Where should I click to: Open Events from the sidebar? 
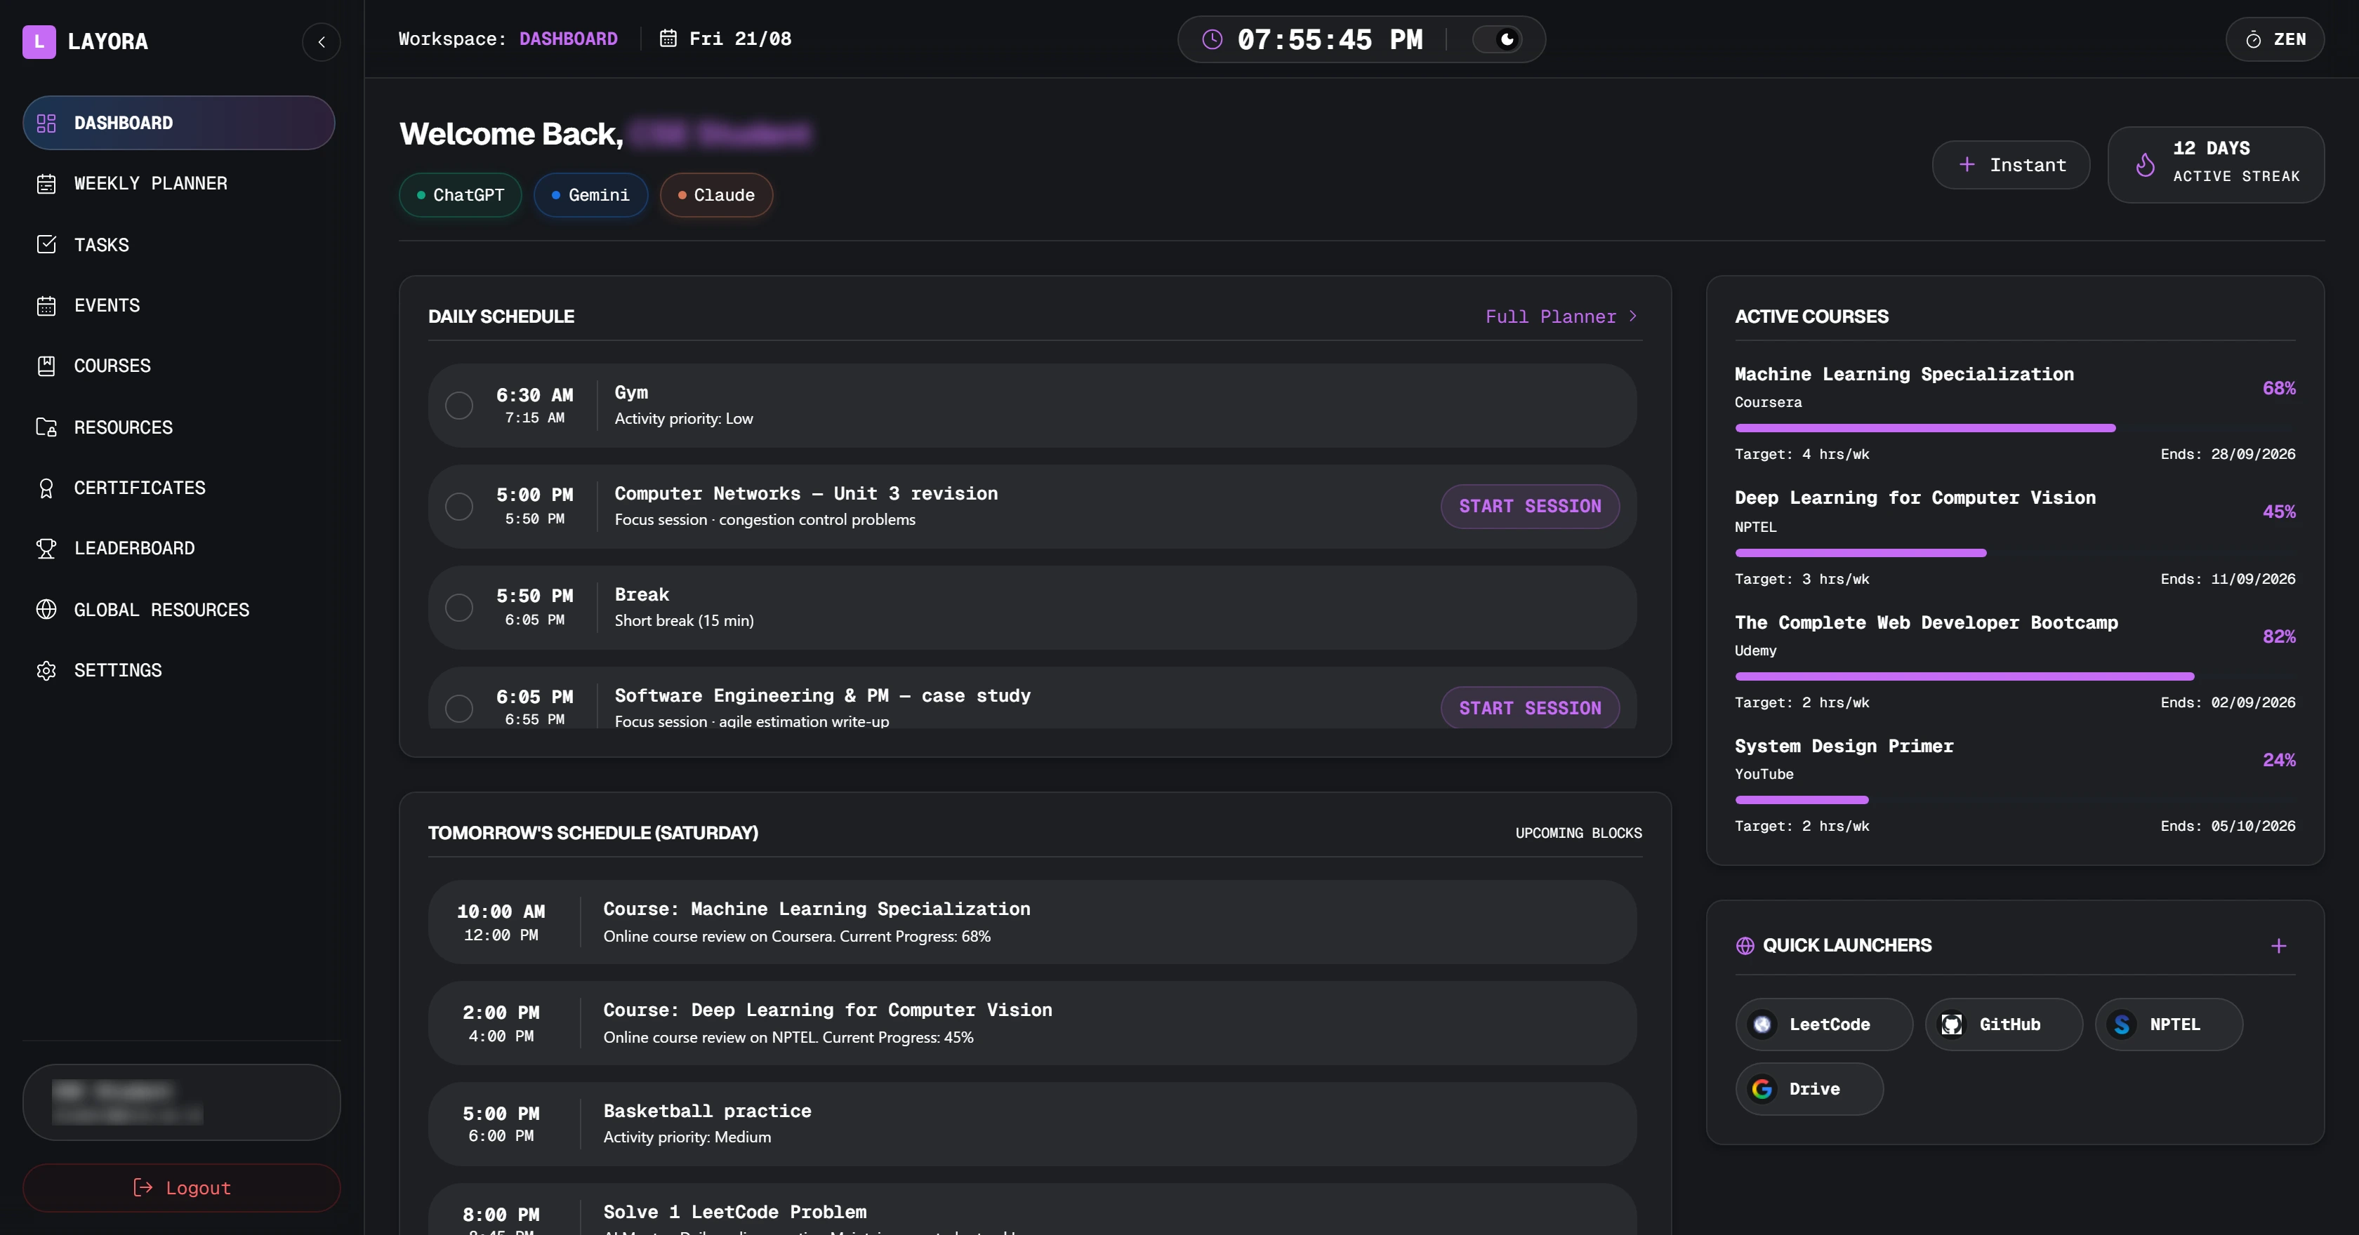pyautogui.click(x=178, y=305)
